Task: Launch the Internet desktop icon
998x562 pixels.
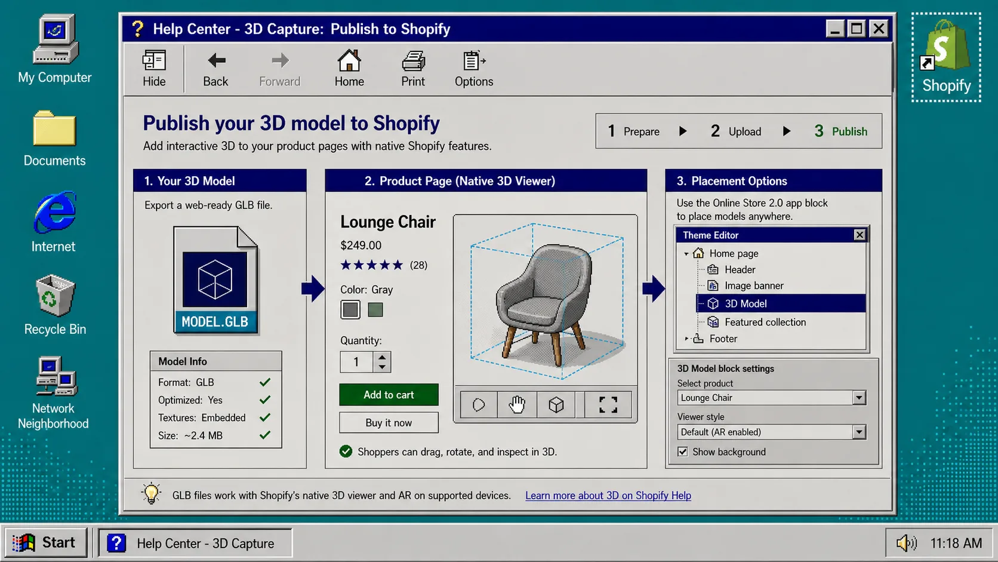Action: (54, 222)
